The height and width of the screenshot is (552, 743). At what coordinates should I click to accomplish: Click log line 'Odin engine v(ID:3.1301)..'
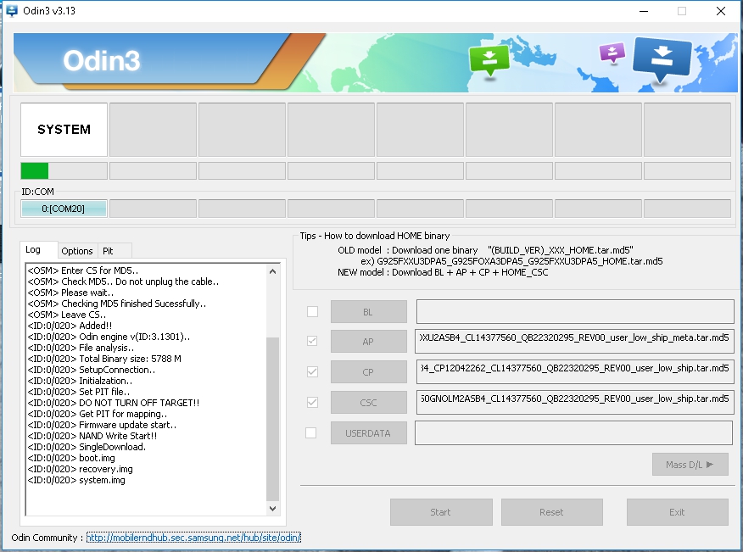[109, 337]
